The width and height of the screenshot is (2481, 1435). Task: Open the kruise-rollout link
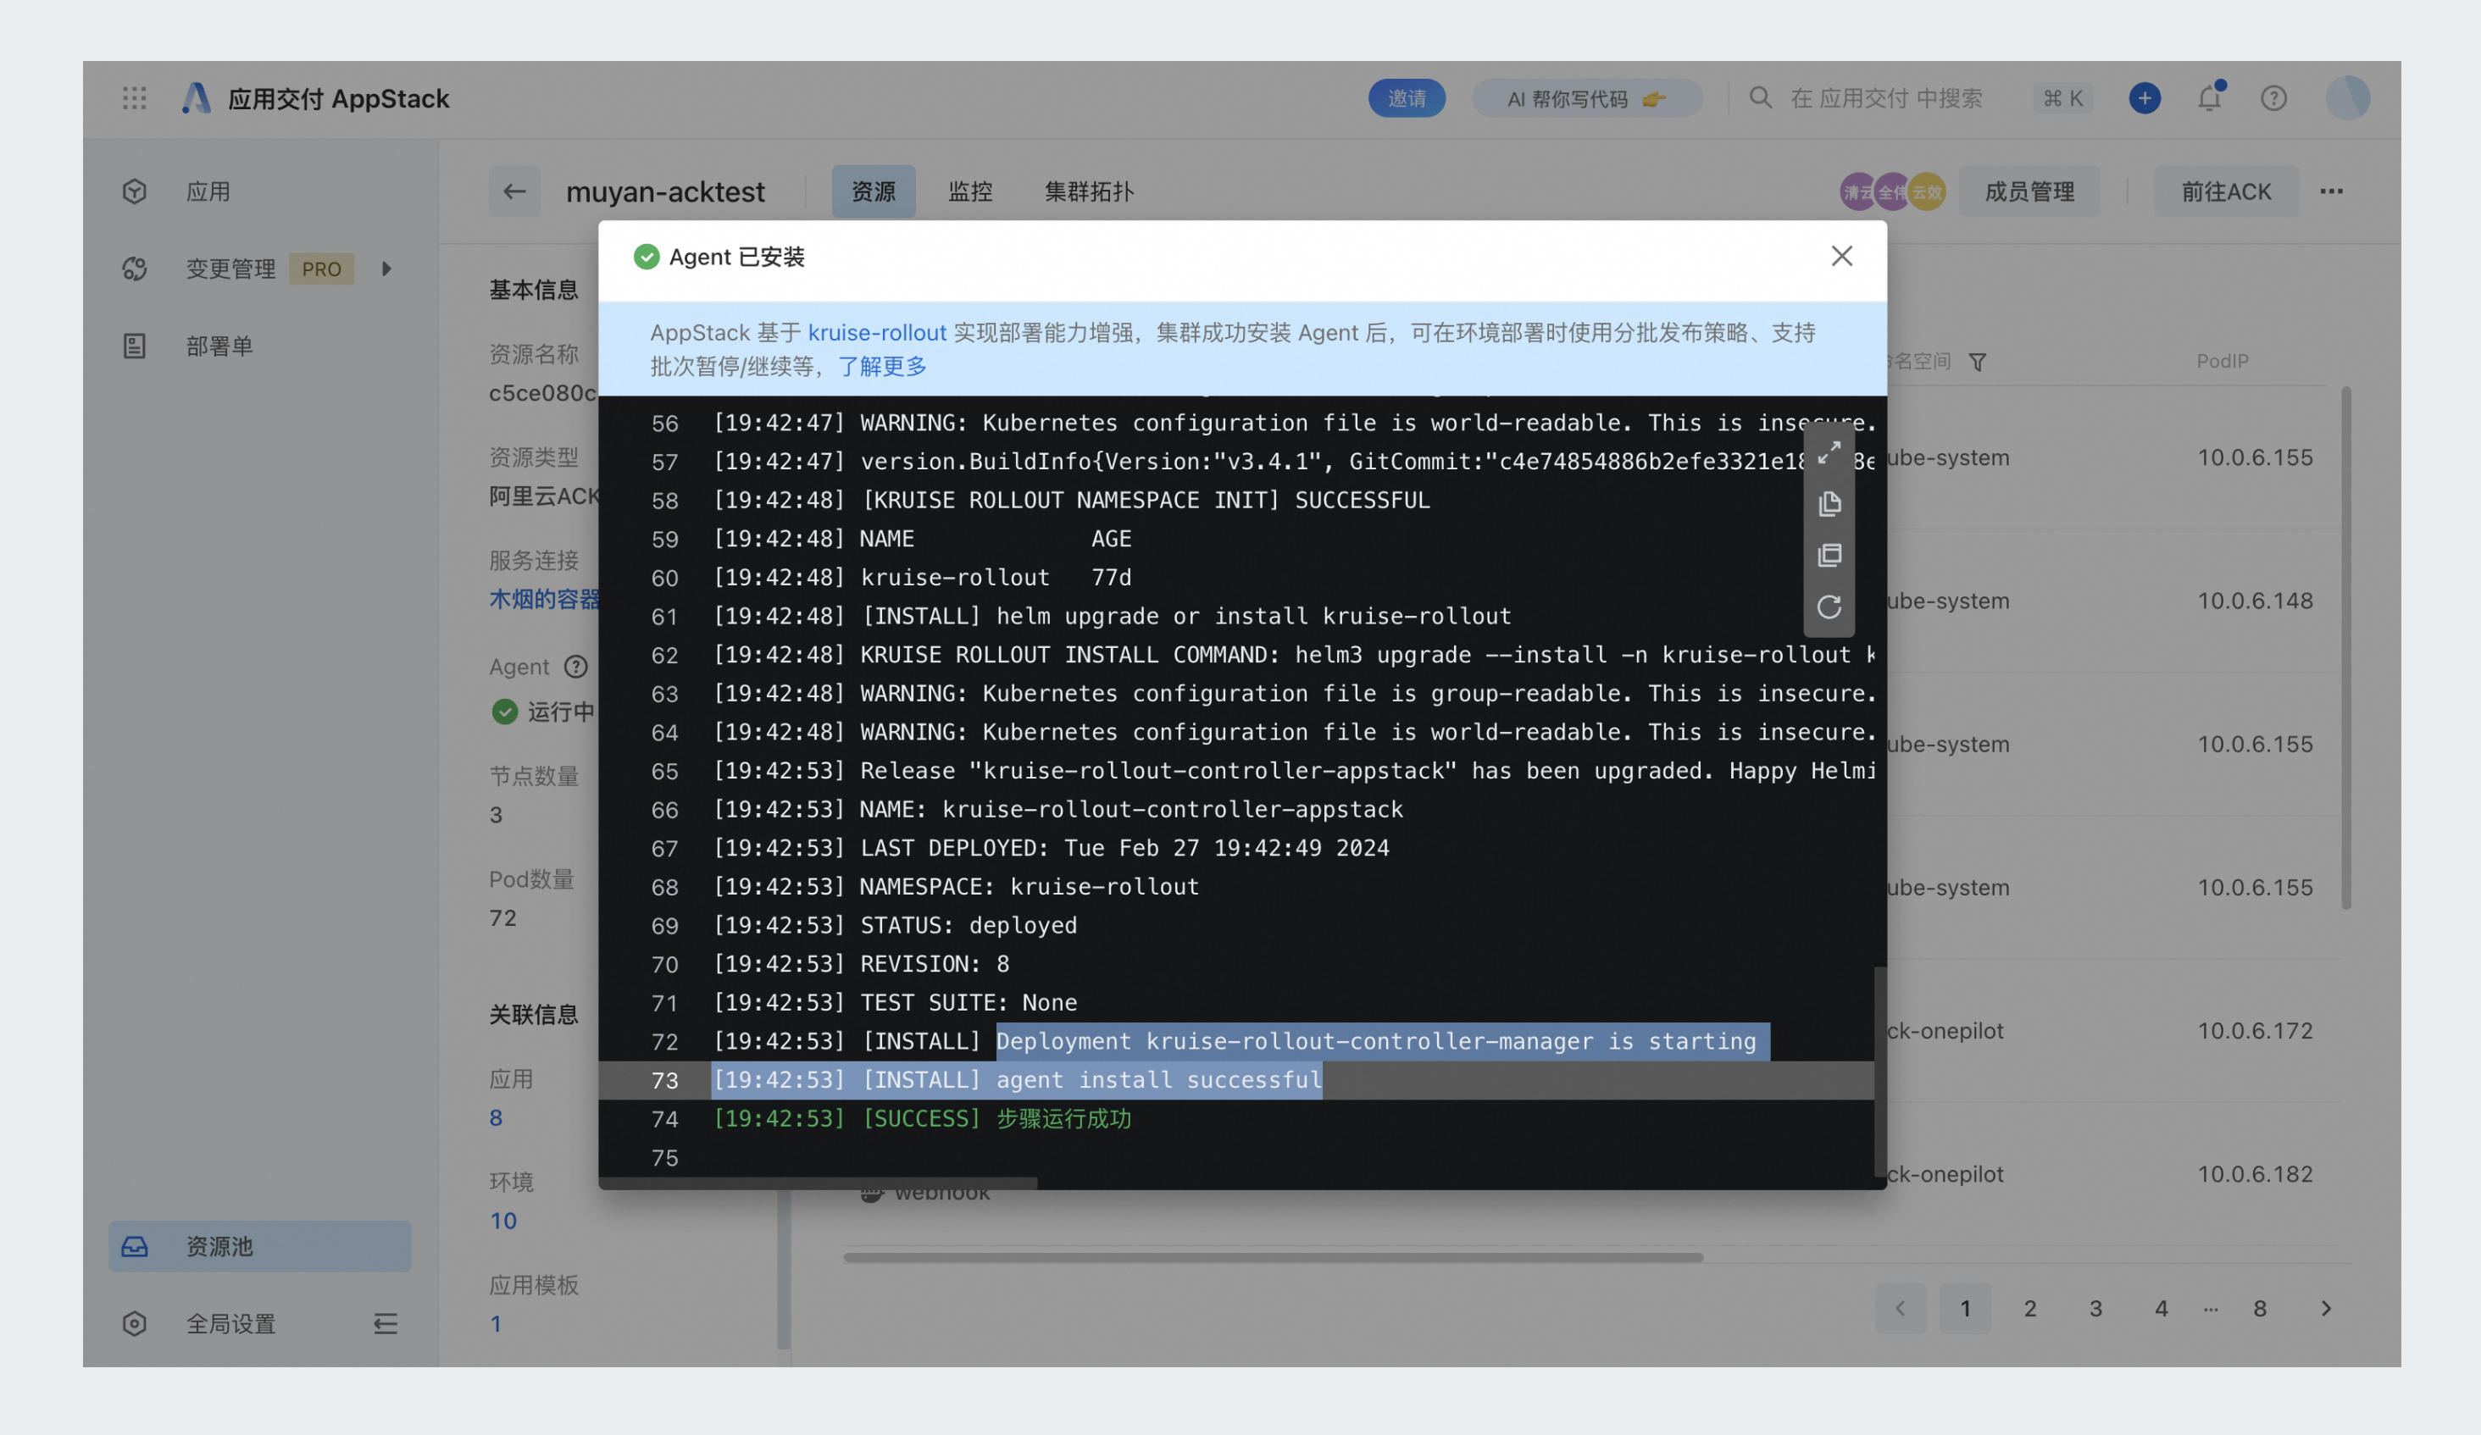[x=877, y=333]
